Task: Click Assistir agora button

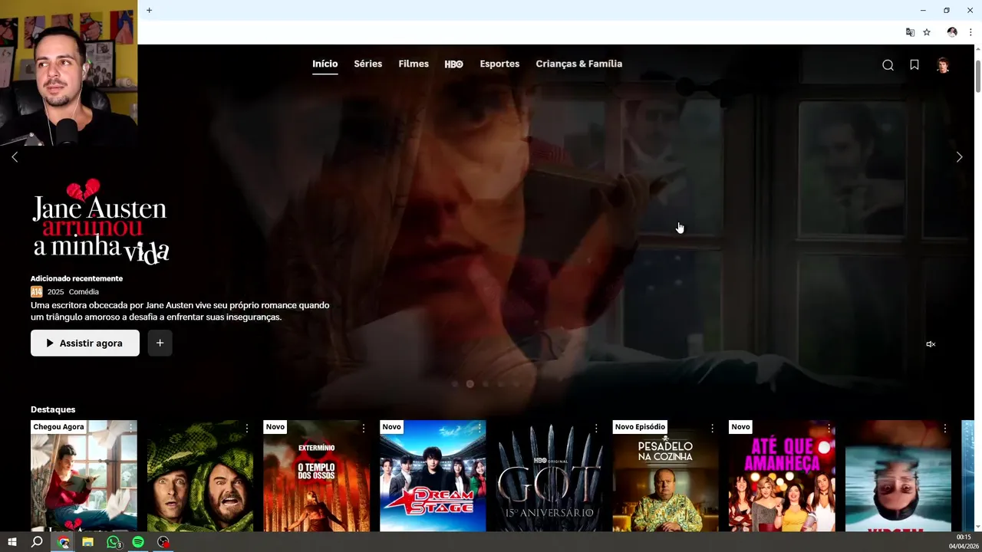Action: [85, 343]
